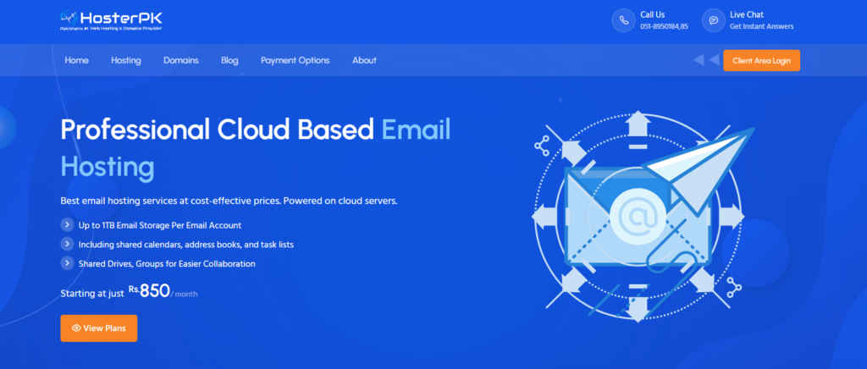Click the Live Chat text link
Viewport: 867px width, 369px height.
tap(747, 15)
